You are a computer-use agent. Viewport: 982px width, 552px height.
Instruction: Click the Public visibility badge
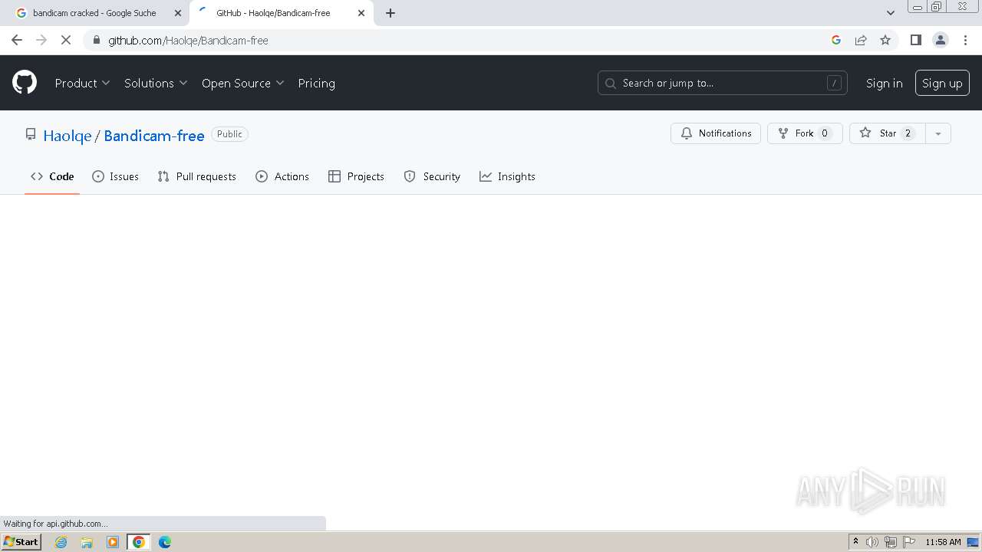[229, 134]
